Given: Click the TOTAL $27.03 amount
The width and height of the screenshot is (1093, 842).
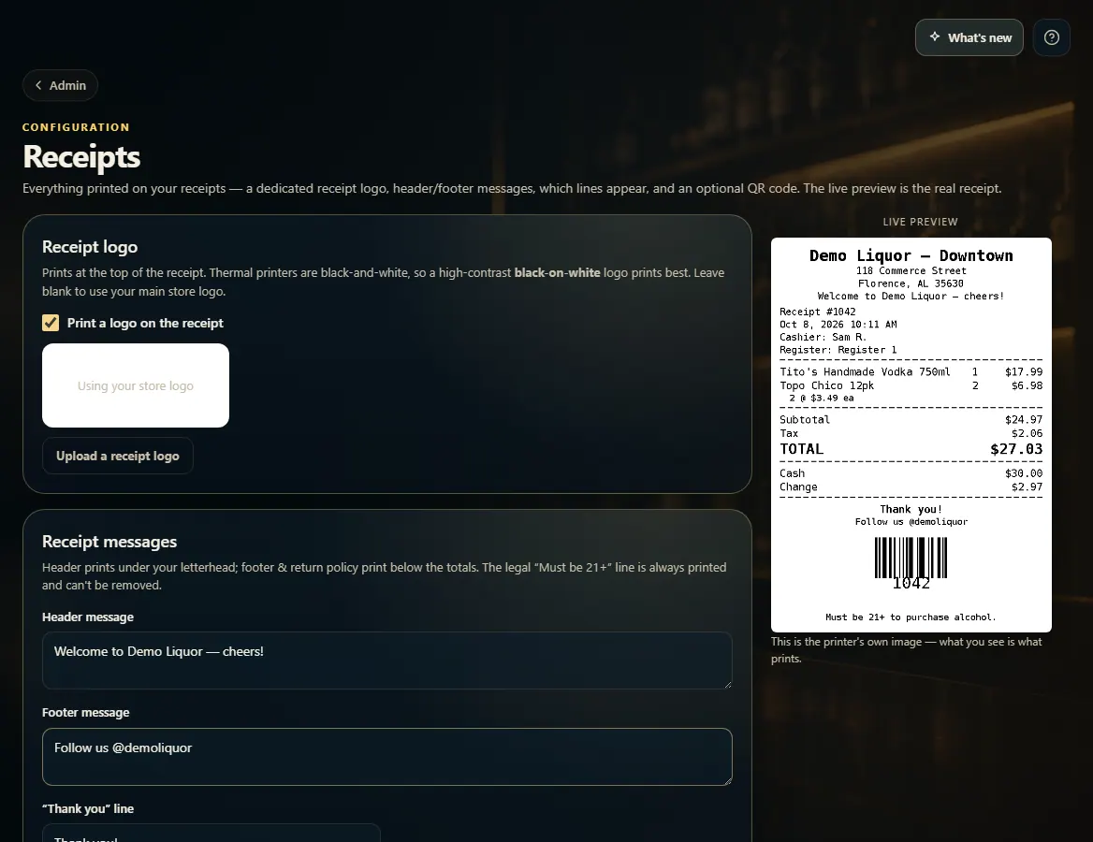Looking at the screenshot, I should [x=1016, y=449].
